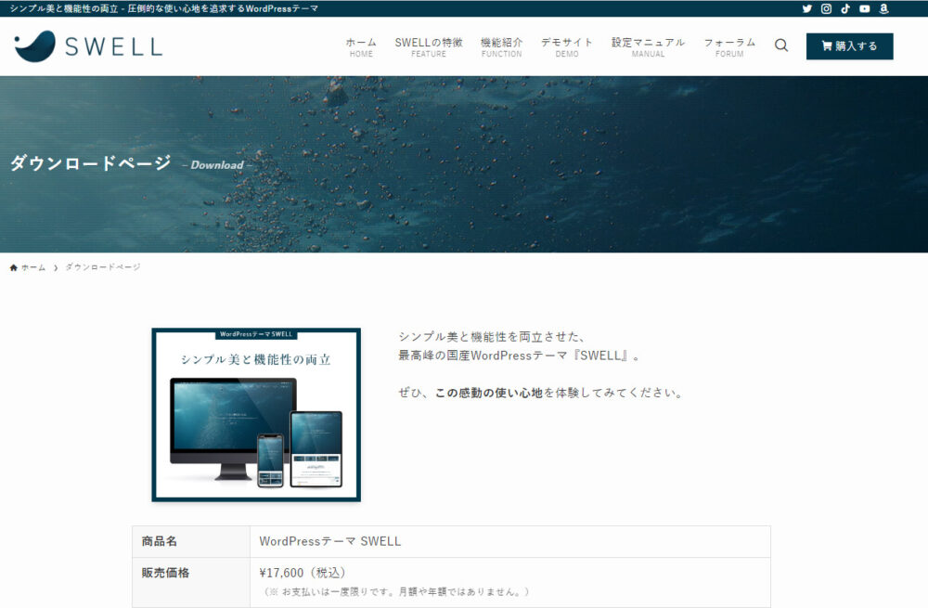Open デモサイト DEMO menu item

point(566,46)
